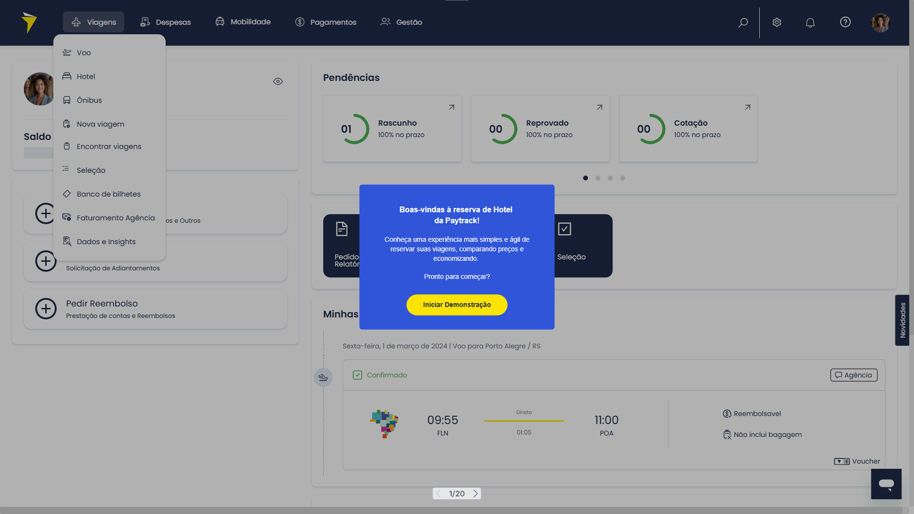914x514 pixels.
Task: Click Seleção checkbox icon tile
Action: tap(565, 229)
